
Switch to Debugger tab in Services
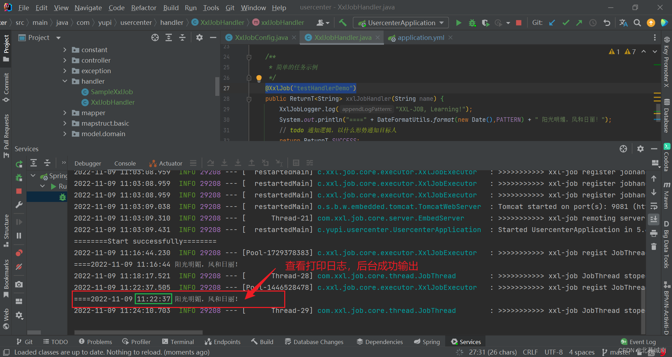coord(88,163)
